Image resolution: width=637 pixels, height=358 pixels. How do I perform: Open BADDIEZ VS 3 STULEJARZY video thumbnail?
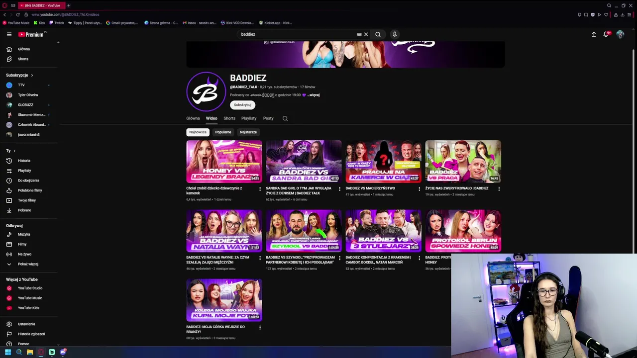tap(383, 231)
